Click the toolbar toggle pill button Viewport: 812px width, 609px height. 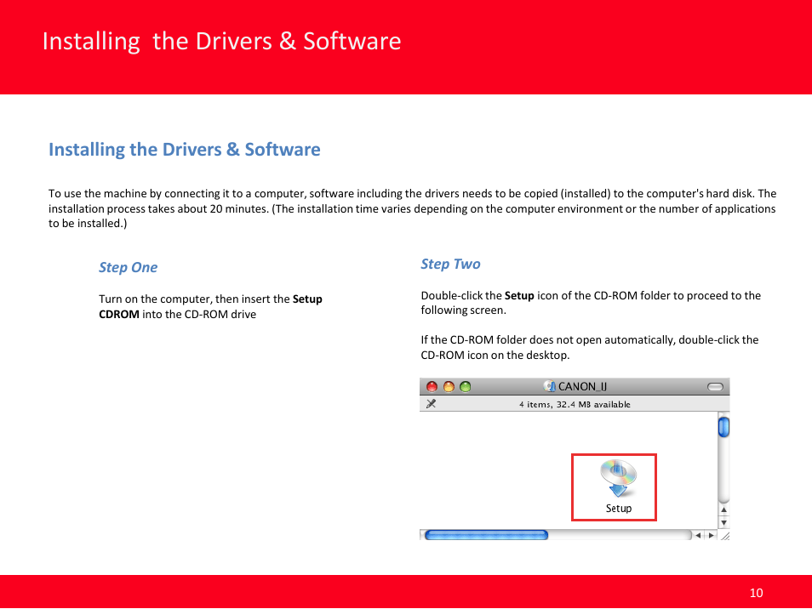point(715,386)
